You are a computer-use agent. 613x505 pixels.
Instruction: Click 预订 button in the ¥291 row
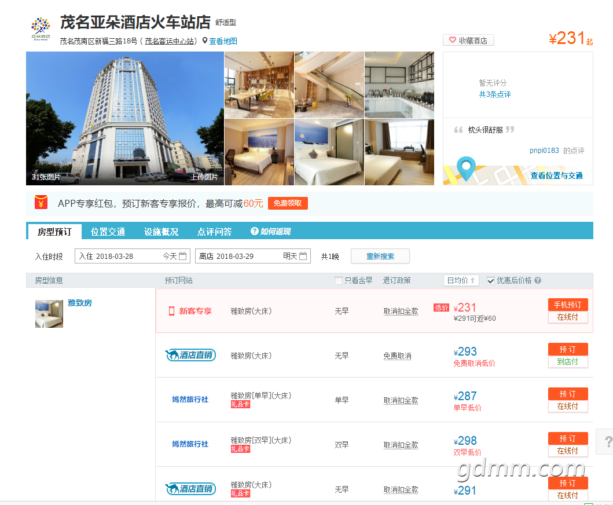point(568,483)
